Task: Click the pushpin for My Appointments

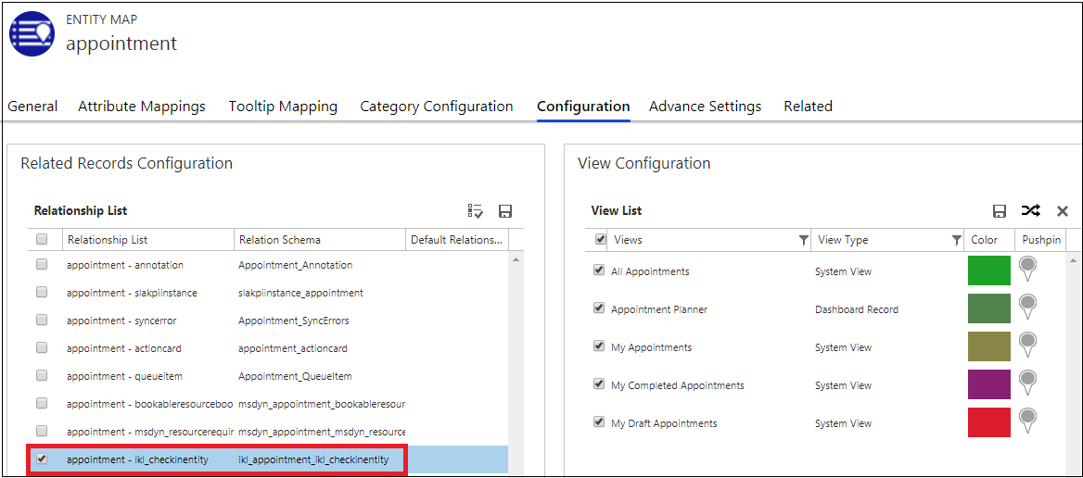Action: point(1027,345)
